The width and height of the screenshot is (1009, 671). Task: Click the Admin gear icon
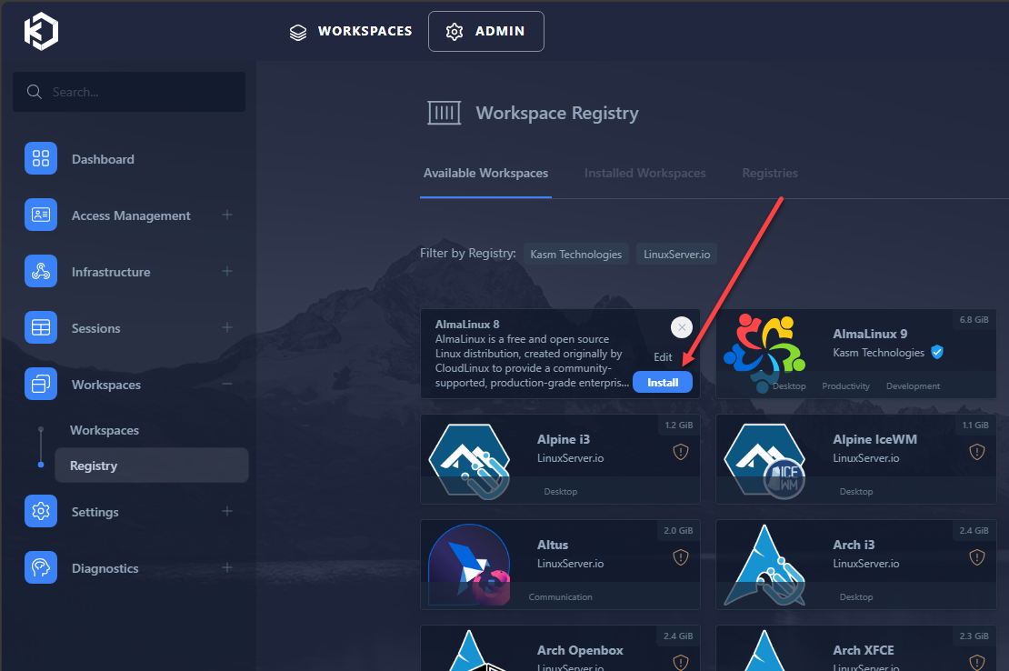pos(455,32)
